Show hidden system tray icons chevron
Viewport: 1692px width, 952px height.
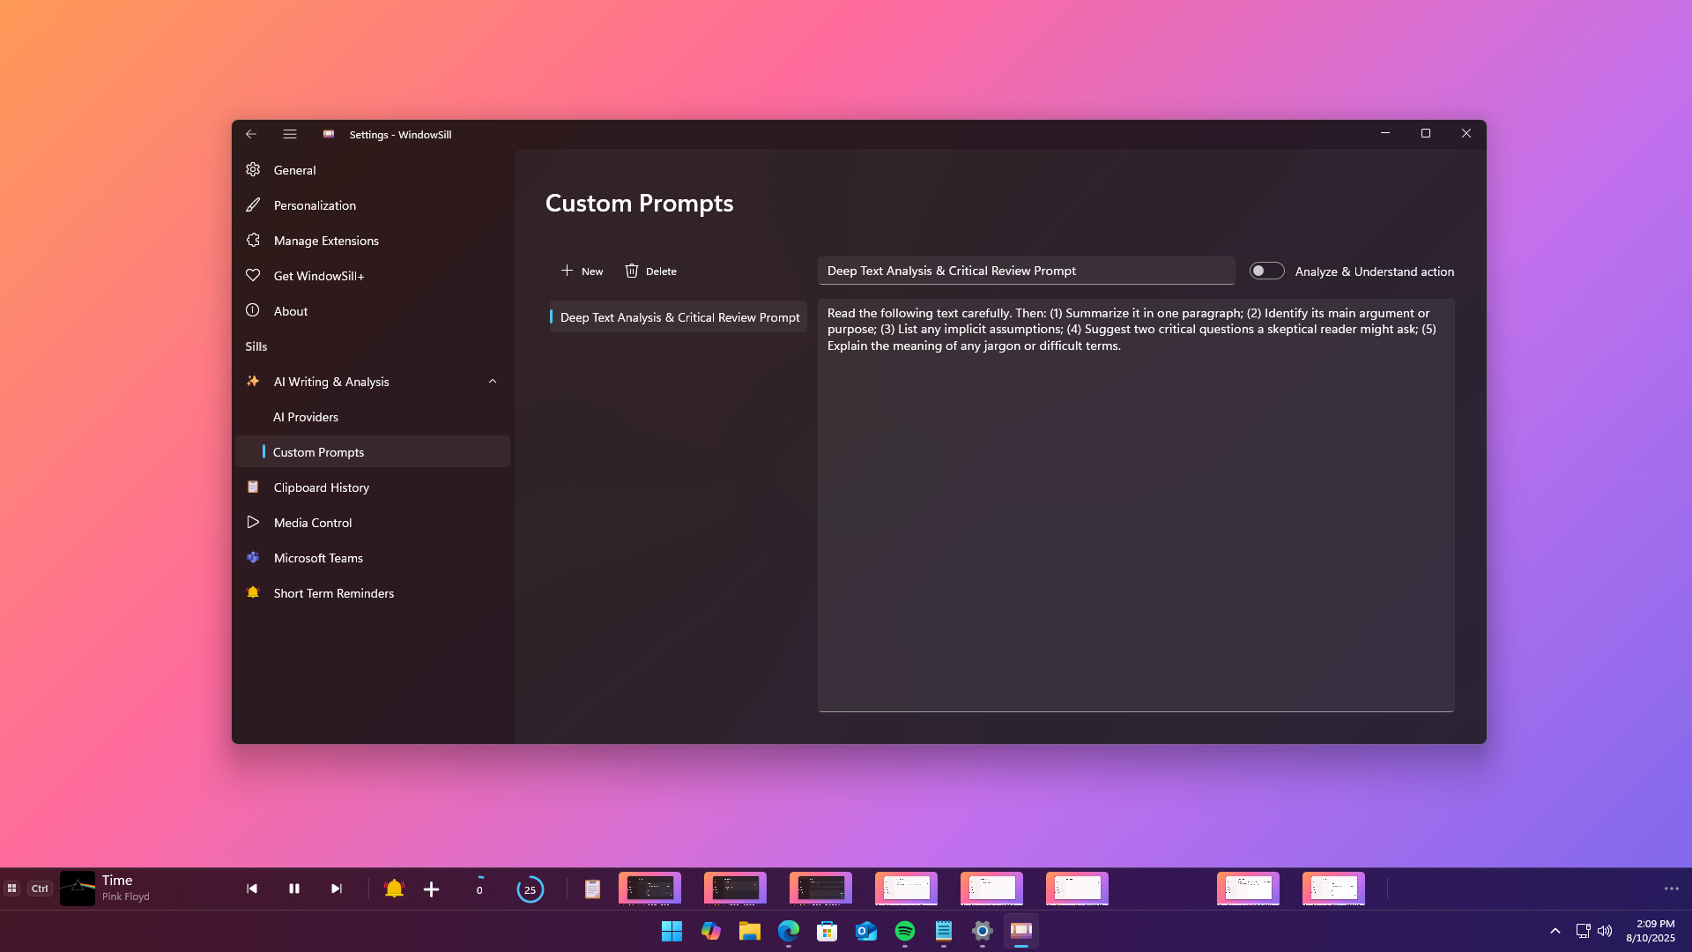point(1555,931)
